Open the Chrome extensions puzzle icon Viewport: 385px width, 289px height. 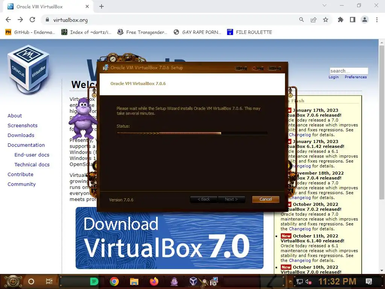point(340,20)
